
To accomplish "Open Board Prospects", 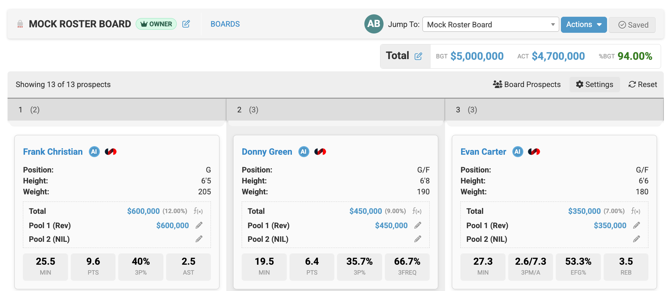I will tap(527, 84).
